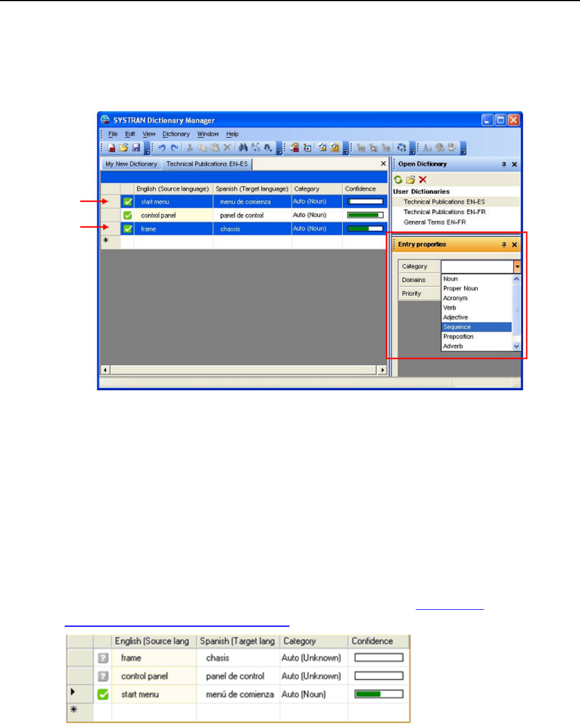
Task: Click the Confidence bar of chassis row
Action: pos(365,229)
